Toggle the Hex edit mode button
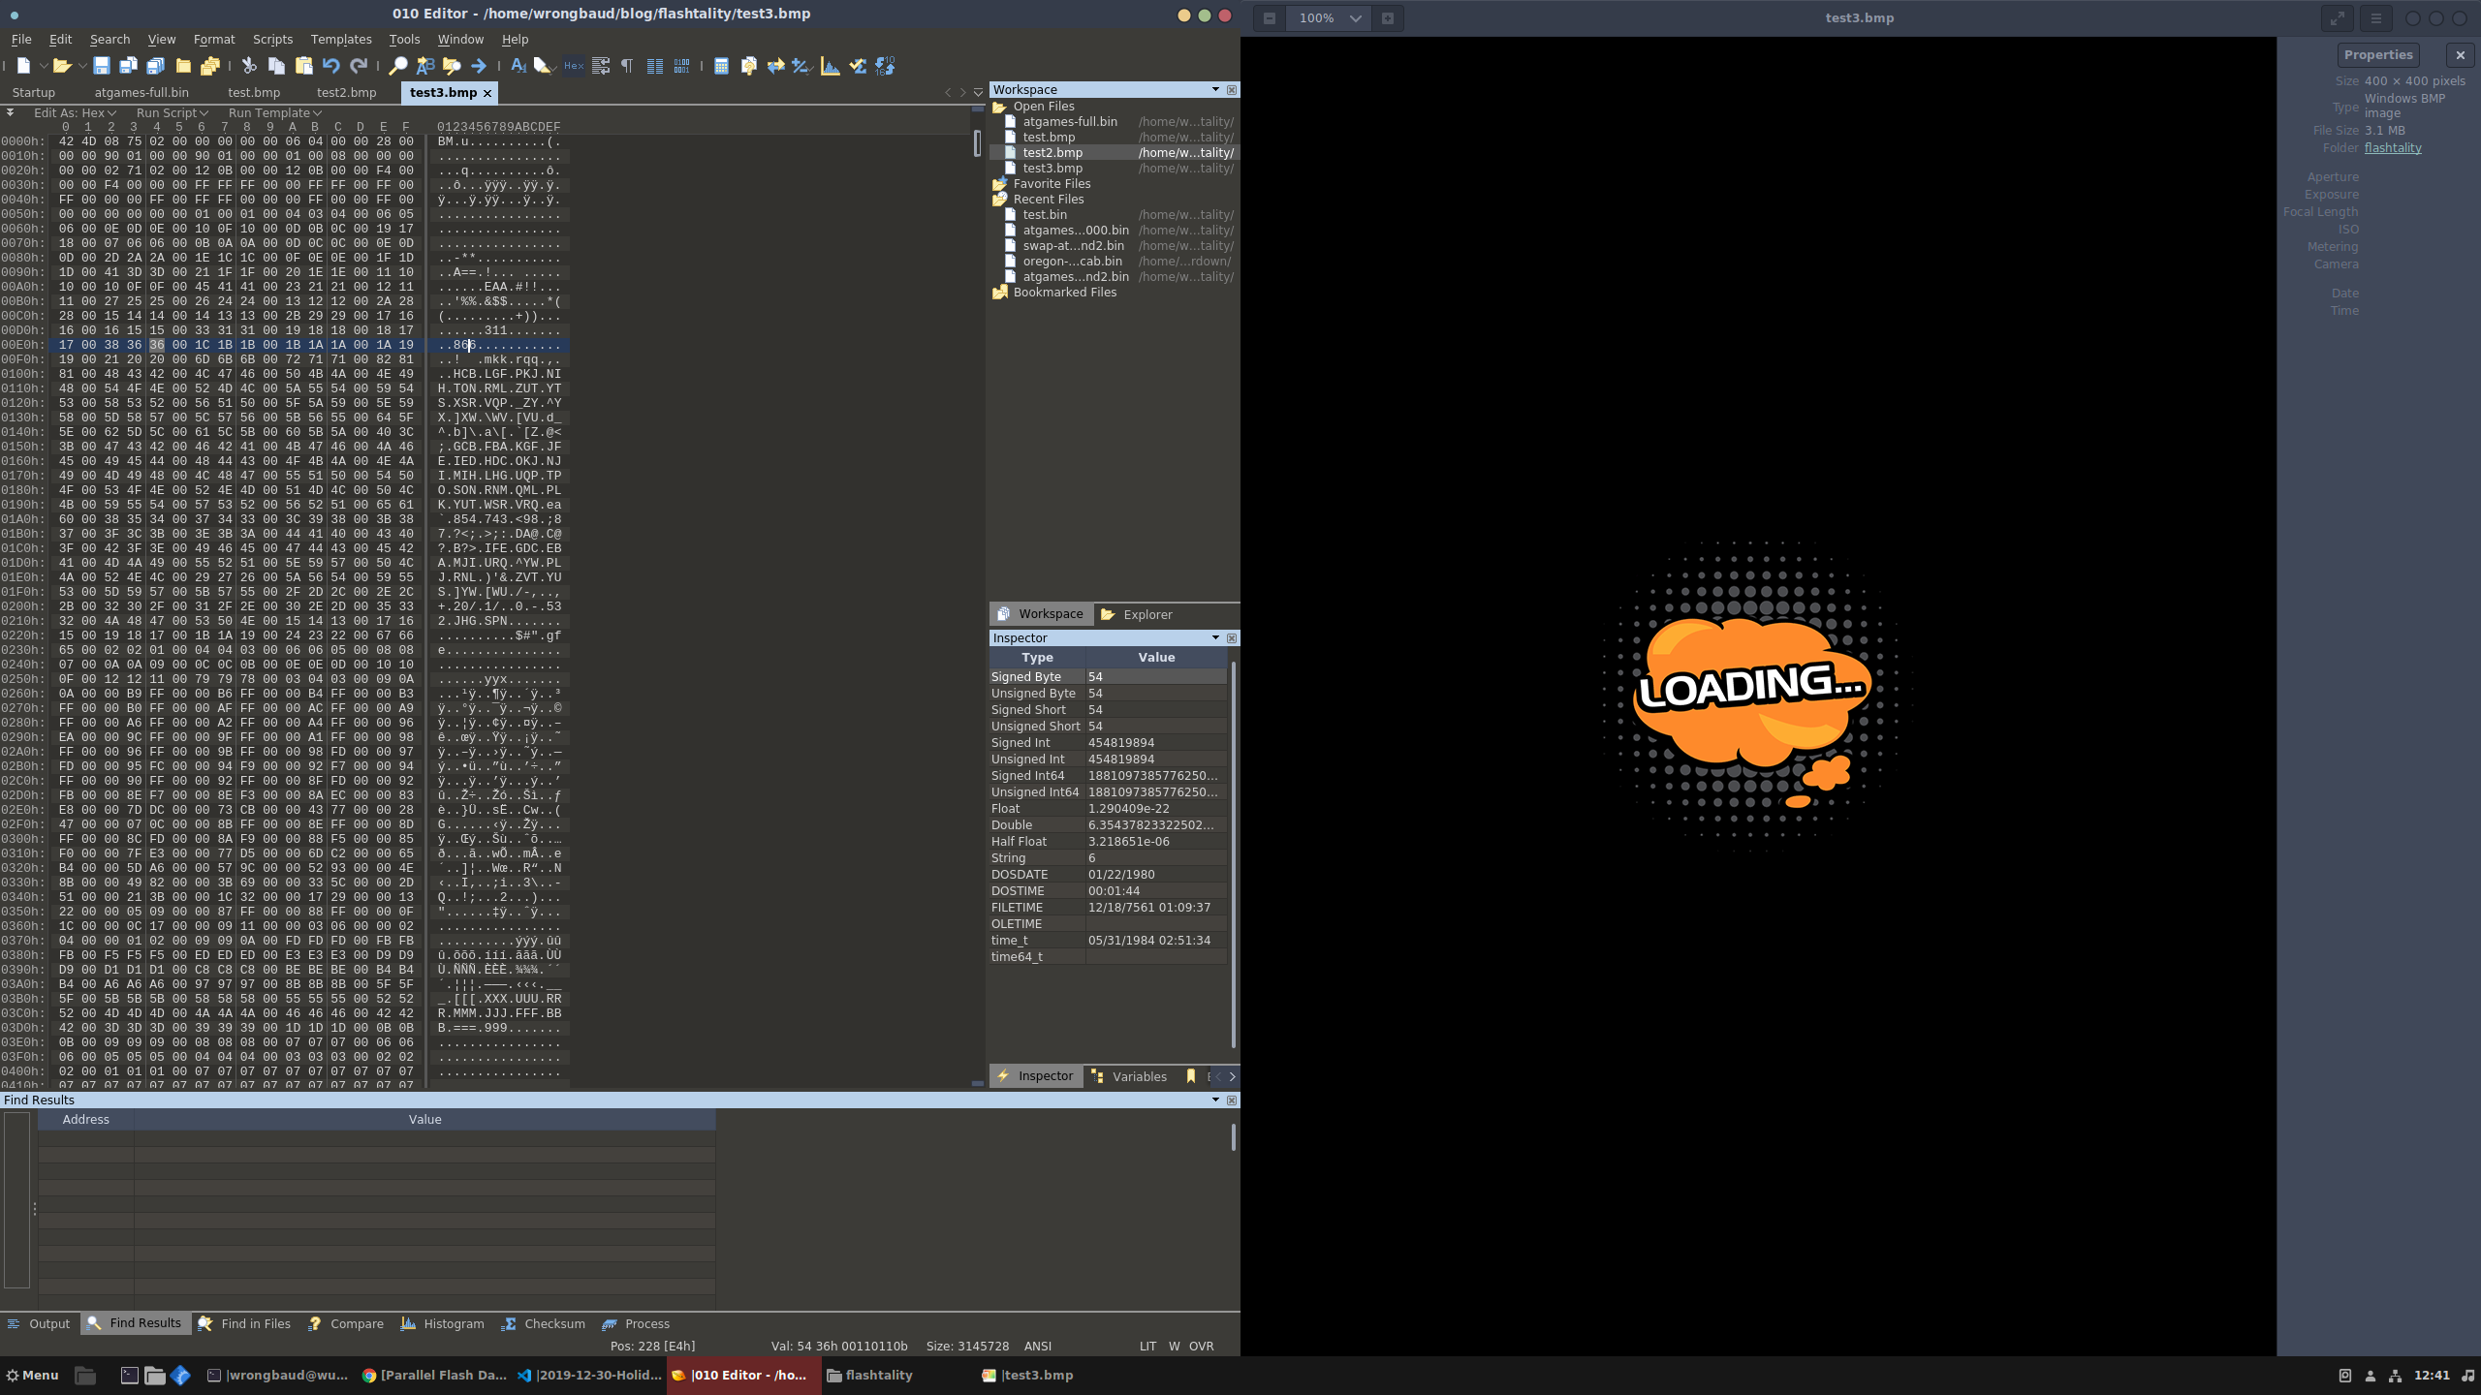 click(x=574, y=66)
